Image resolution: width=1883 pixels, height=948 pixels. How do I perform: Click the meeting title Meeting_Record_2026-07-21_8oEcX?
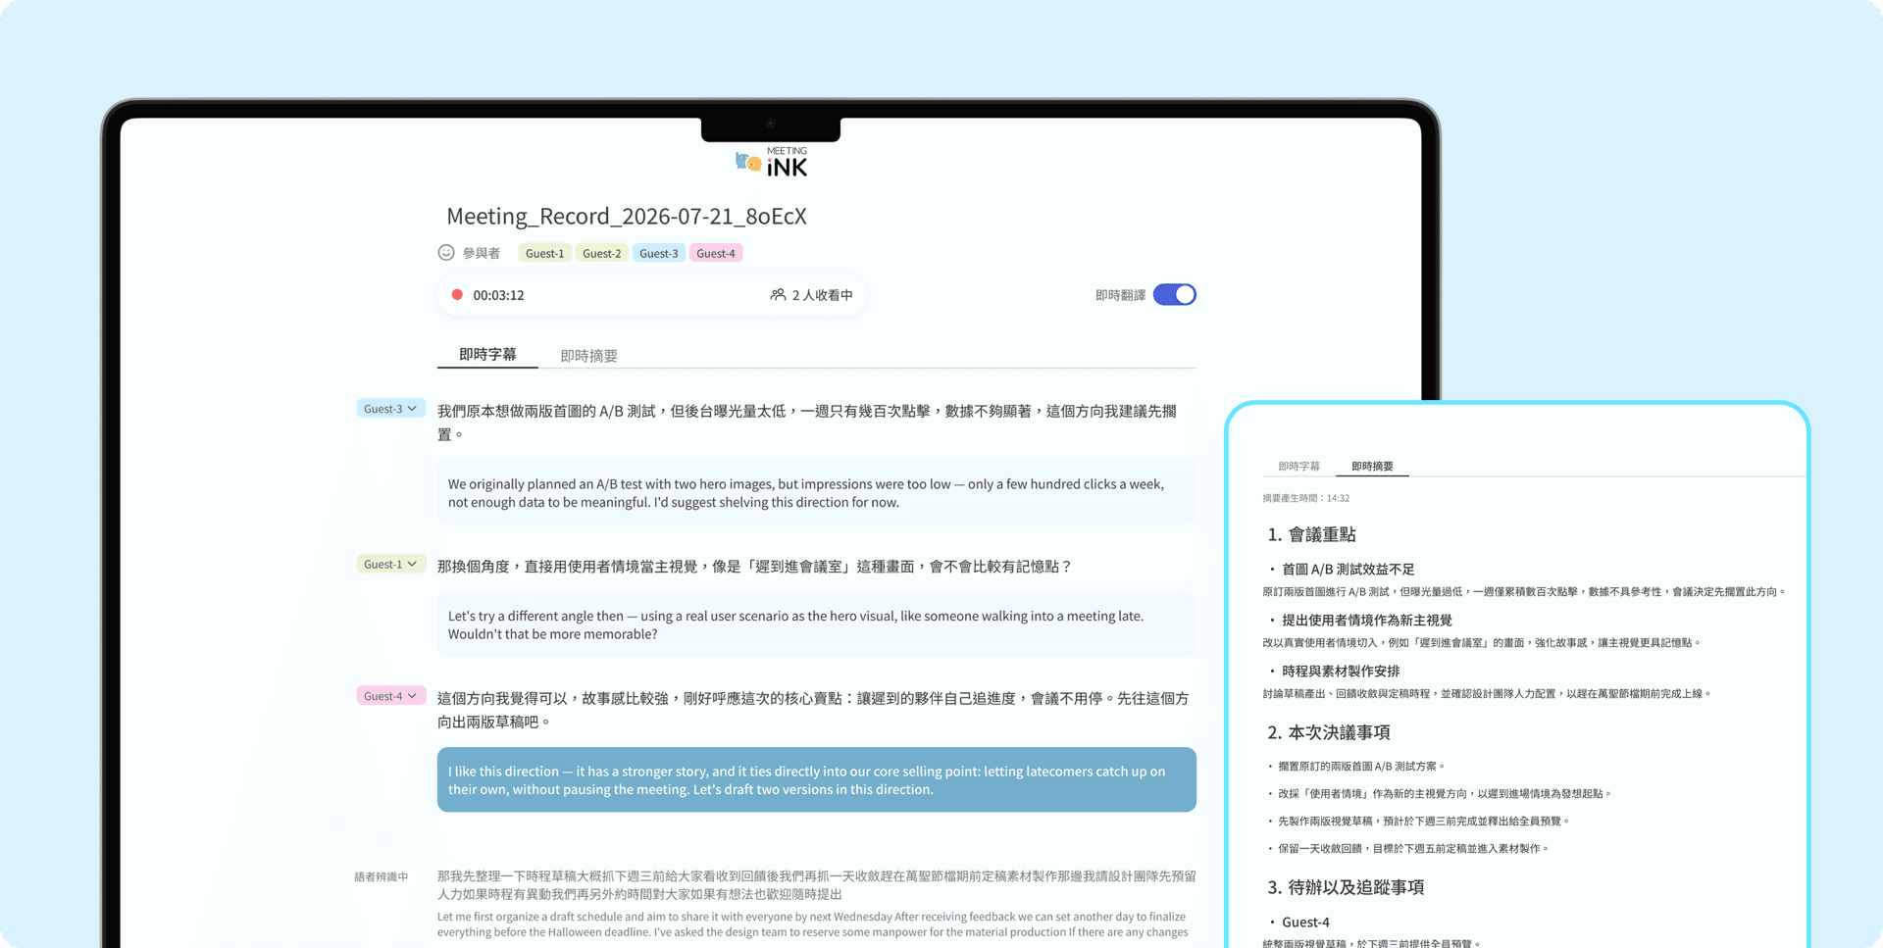click(x=627, y=217)
